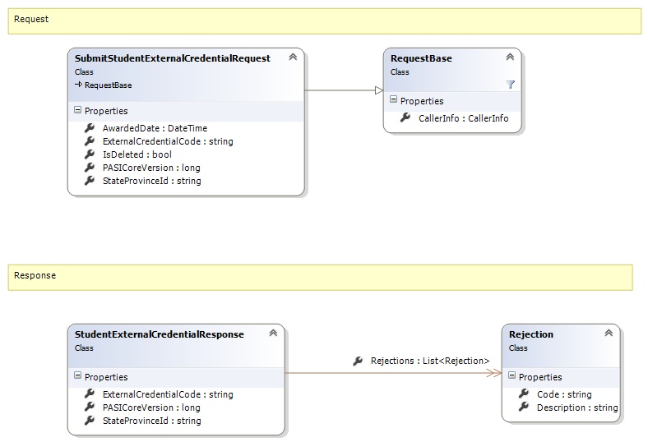Click wrench icon on Rejections association label
This screenshot has width=648, height=442.
pos(358,361)
